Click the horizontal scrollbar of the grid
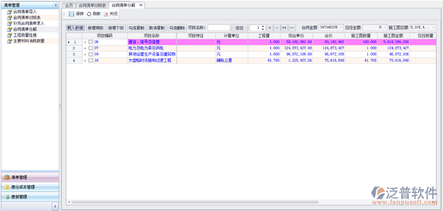Image resolution: width=443 pixels, height=211 pixels. point(195,202)
